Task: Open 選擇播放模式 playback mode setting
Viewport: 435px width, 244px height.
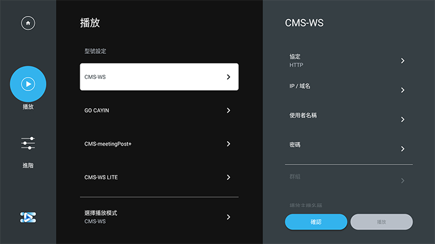Action: 159,217
